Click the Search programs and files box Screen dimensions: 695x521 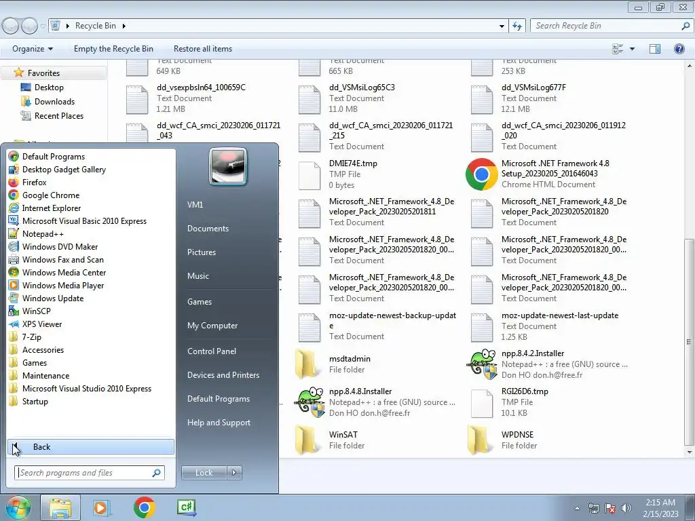[90, 473]
